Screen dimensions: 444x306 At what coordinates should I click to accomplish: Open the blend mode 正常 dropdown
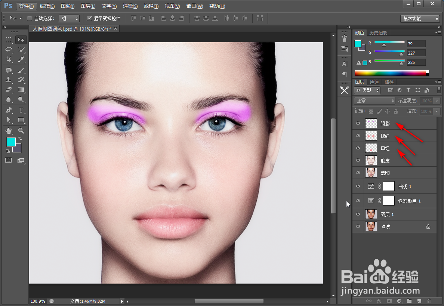coord(374,101)
